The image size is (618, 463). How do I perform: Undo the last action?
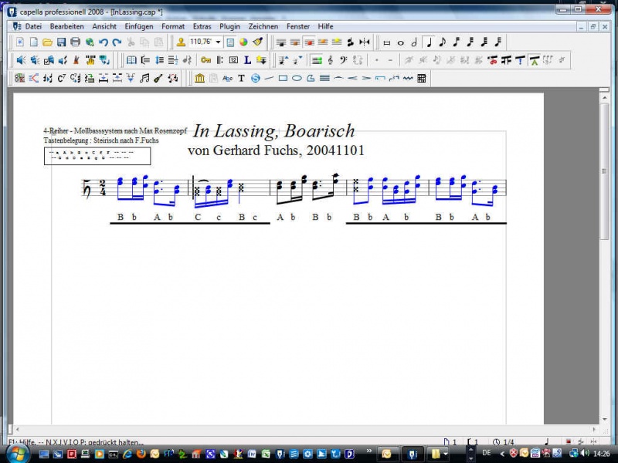(104, 42)
